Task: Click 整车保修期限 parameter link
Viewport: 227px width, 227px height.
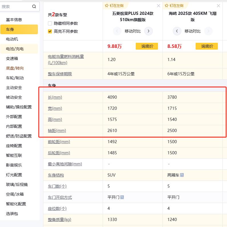Action: (x=60, y=74)
